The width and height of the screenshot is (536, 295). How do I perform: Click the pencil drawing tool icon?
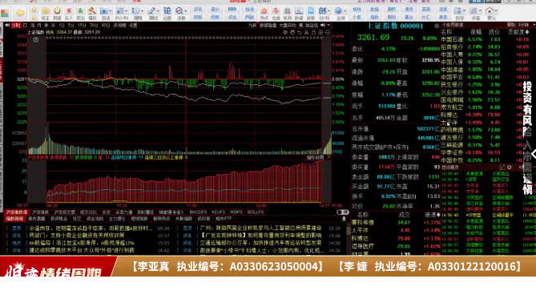(151, 11)
